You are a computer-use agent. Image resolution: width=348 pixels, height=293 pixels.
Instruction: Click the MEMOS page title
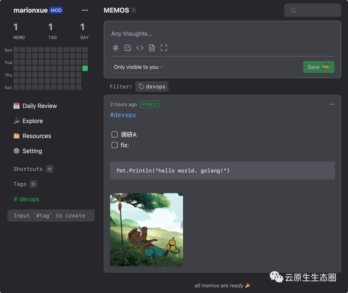point(116,10)
